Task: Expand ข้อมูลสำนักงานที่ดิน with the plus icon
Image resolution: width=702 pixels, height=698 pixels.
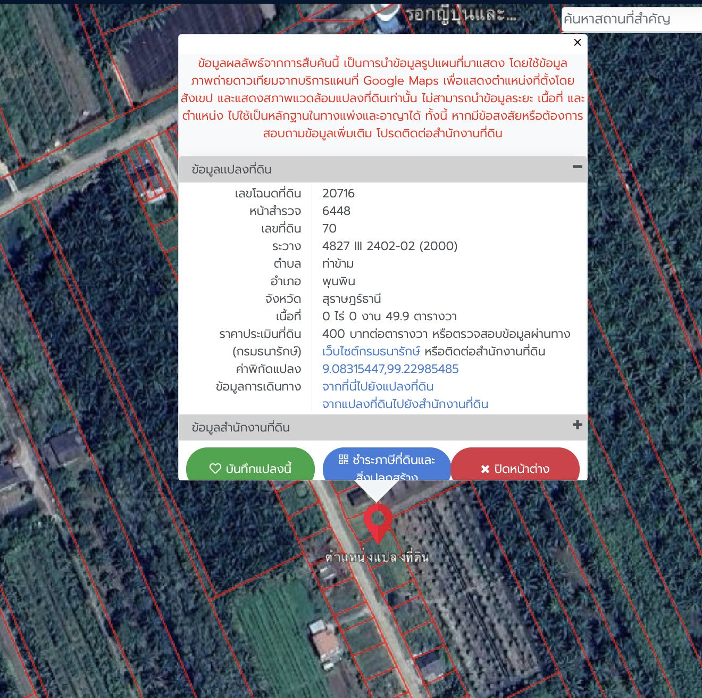Action: (577, 425)
